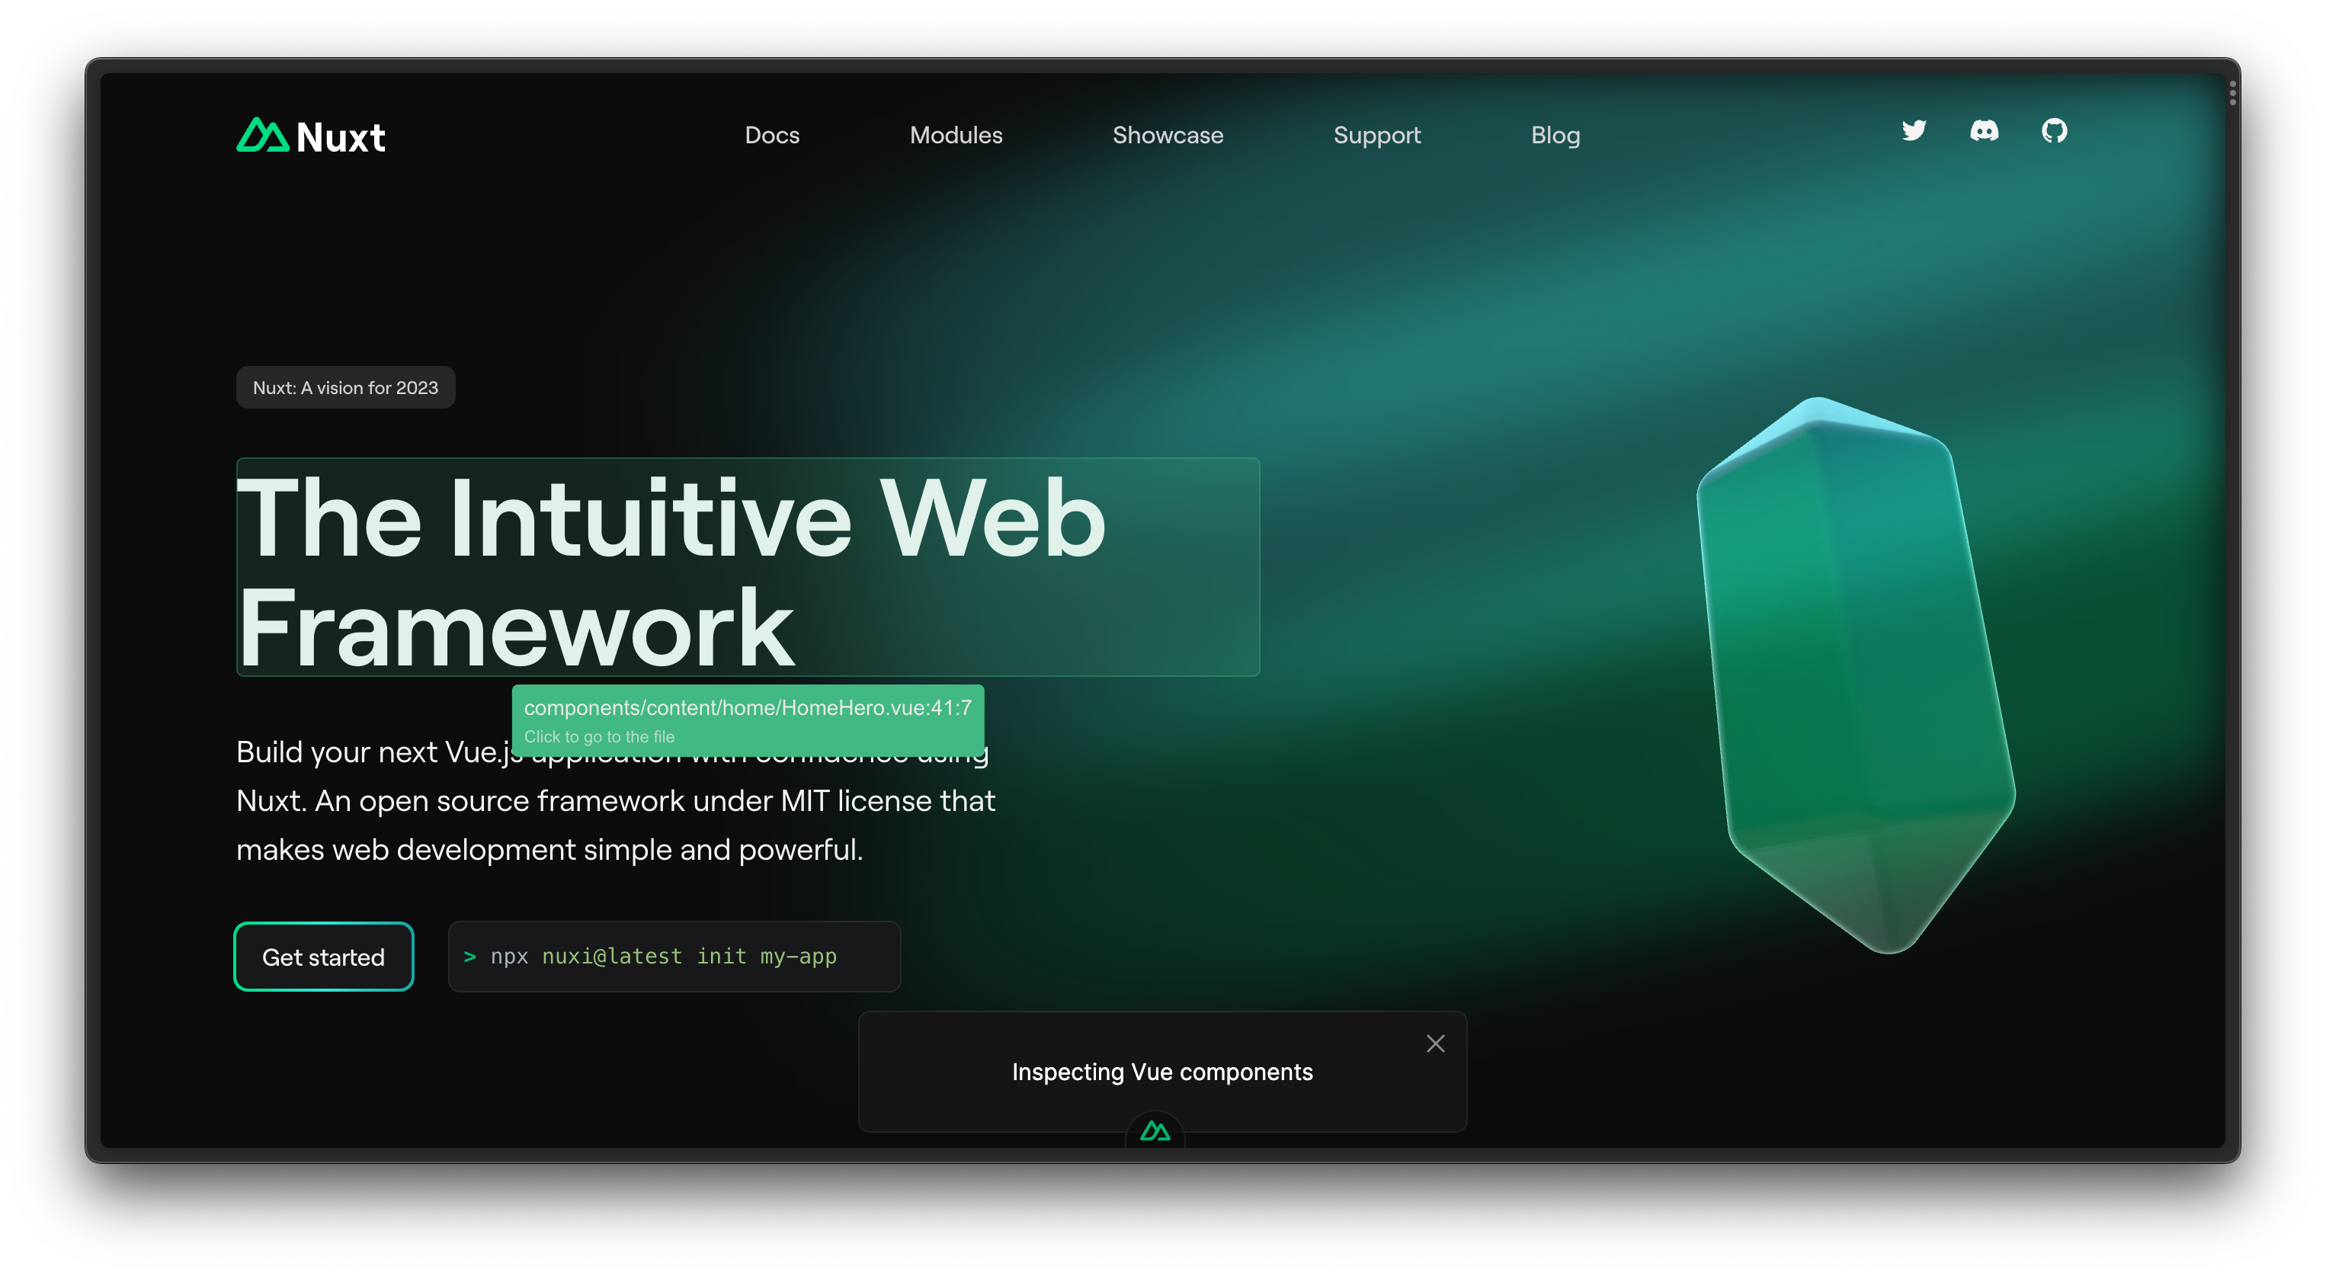Screen dimensions: 2326x1276
Task: Close the Vue component inspector panel
Action: (1434, 1044)
